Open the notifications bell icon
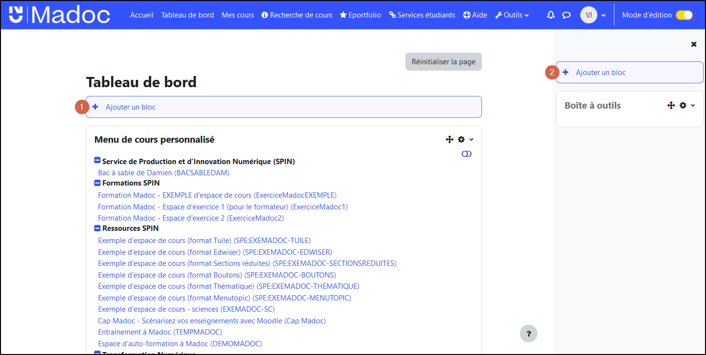 click(551, 15)
